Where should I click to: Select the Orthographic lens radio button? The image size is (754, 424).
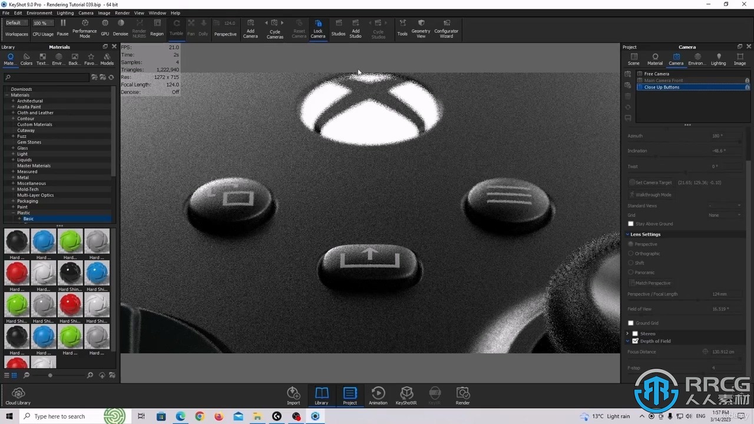(631, 253)
